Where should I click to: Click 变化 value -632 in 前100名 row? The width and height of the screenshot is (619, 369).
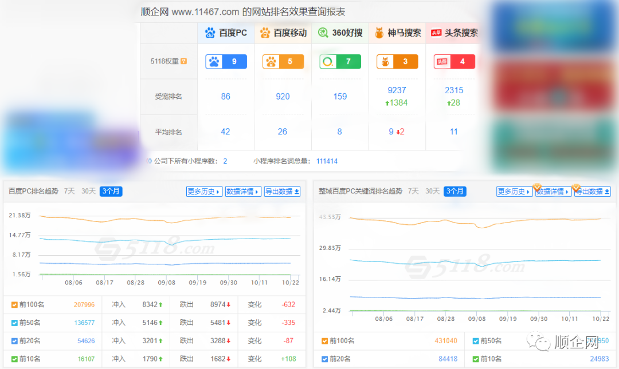(x=288, y=305)
